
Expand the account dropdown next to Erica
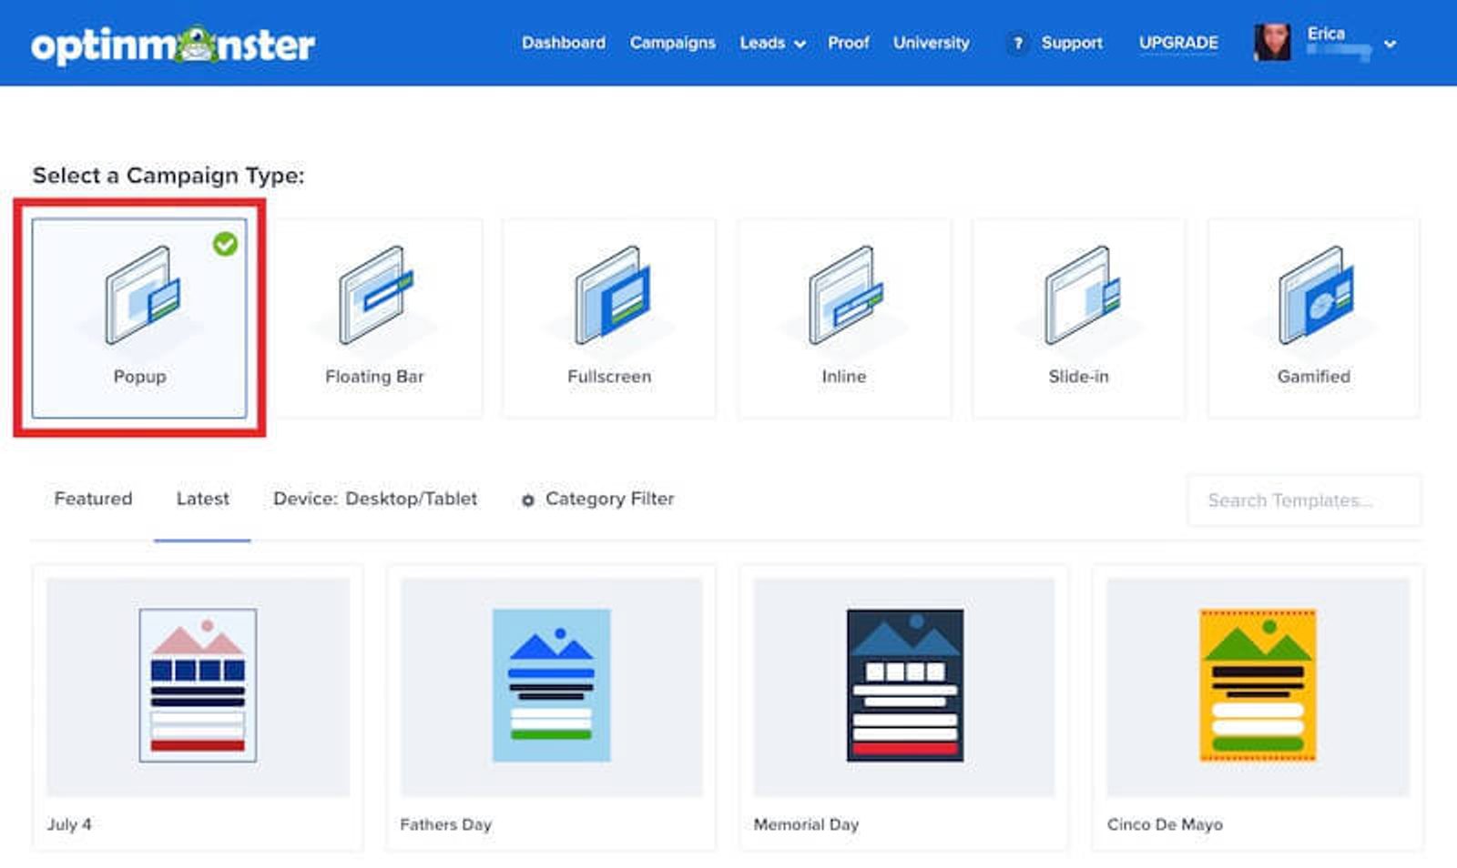coord(1391,43)
